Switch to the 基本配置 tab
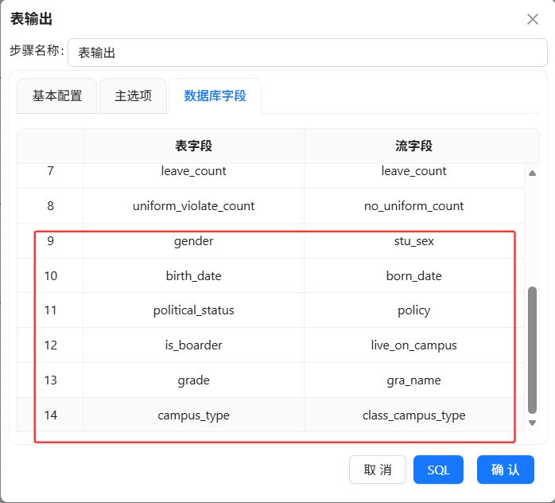This screenshot has height=503, width=555. 57,96
